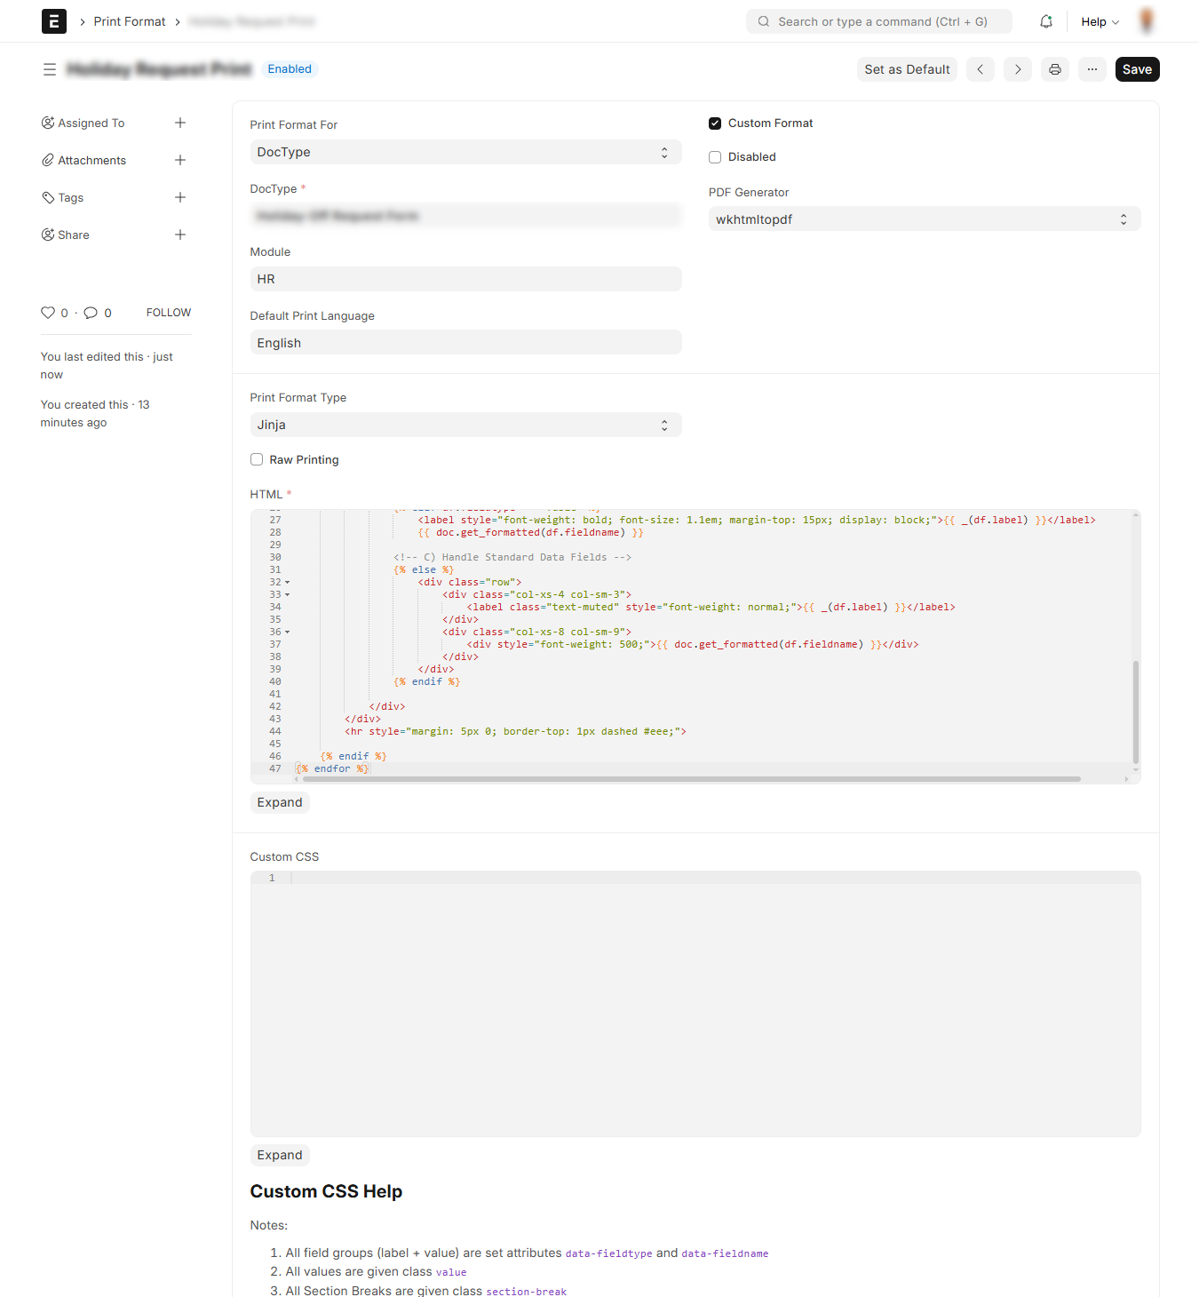The image size is (1199, 1297).
Task: Toggle the sidebar with the hamburger icon
Action: pyautogui.click(x=50, y=69)
